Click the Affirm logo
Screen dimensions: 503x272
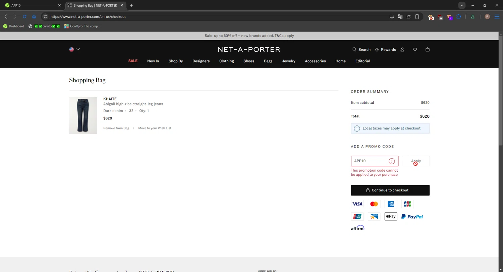pyautogui.click(x=357, y=228)
